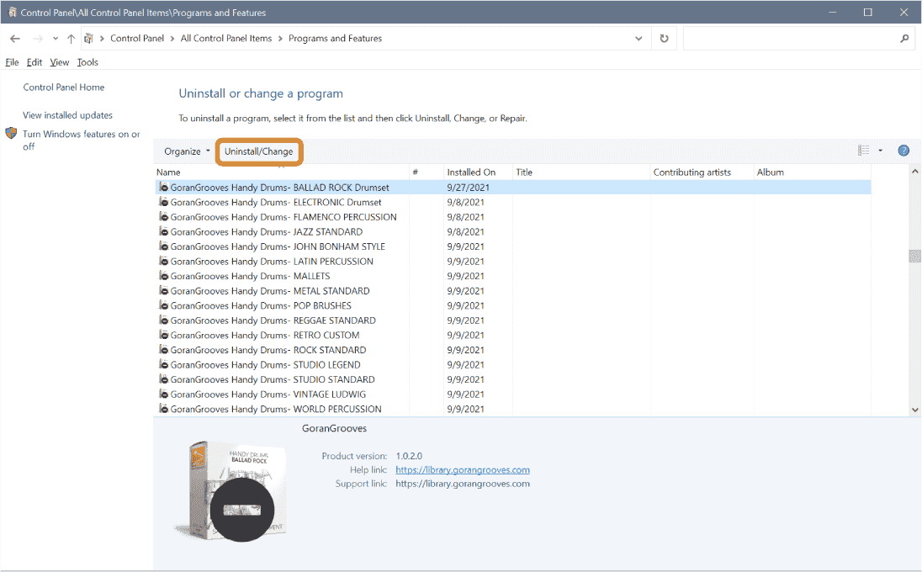
Task: Open Turn Windows features on or off
Action: point(81,140)
